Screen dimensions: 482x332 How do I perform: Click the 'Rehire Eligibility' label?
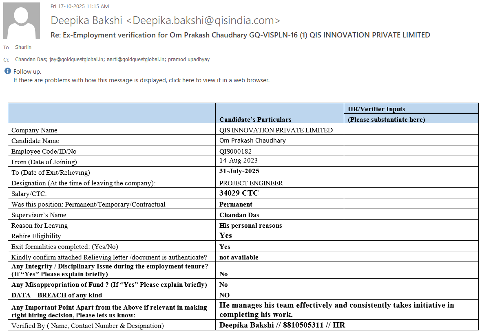pos(36,236)
